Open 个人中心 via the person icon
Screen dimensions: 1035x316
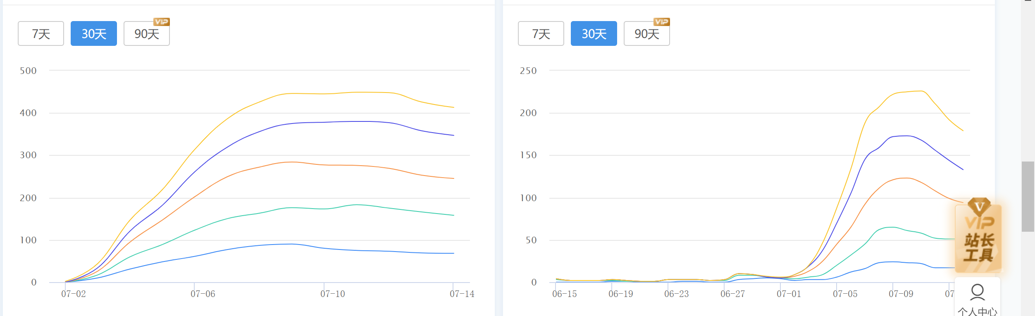(977, 292)
